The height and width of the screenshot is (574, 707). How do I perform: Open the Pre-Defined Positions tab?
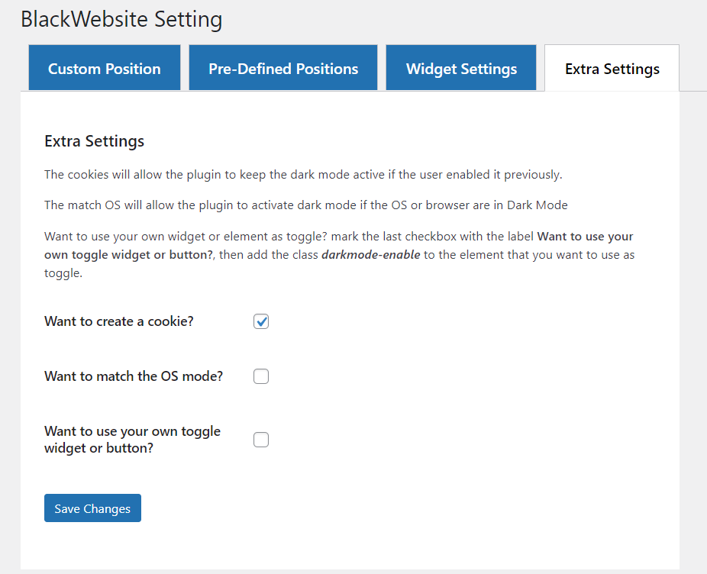click(282, 68)
